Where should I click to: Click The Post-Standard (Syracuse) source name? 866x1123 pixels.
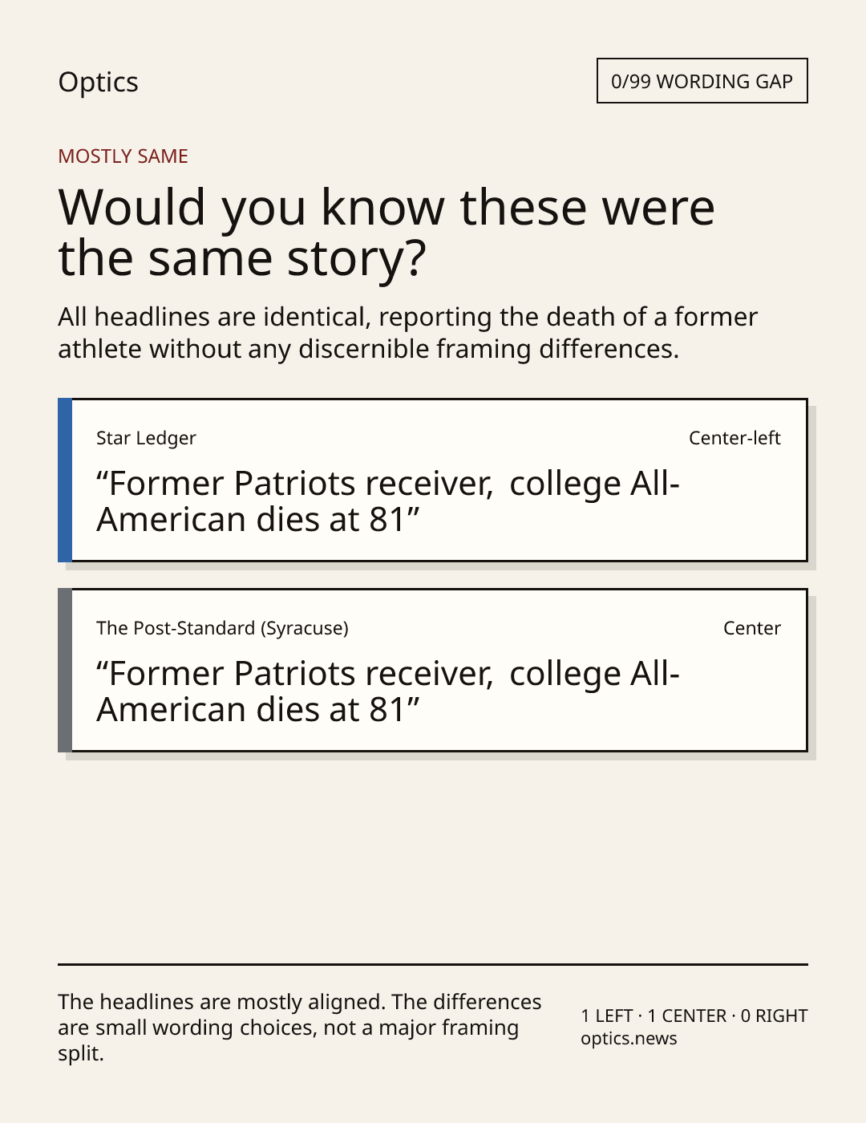[222, 628]
